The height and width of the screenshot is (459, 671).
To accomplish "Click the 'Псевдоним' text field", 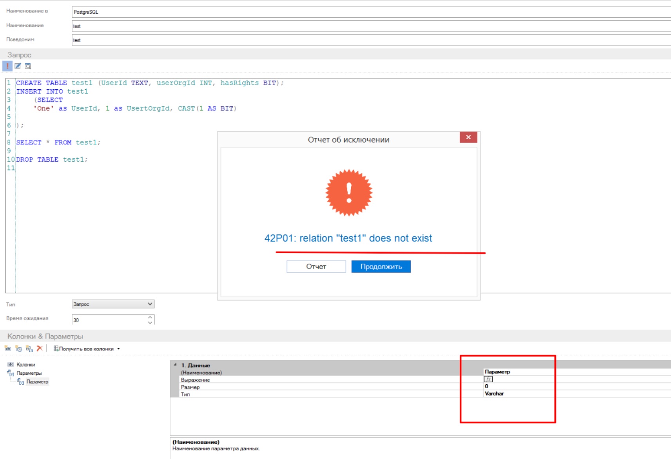I will click(368, 40).
